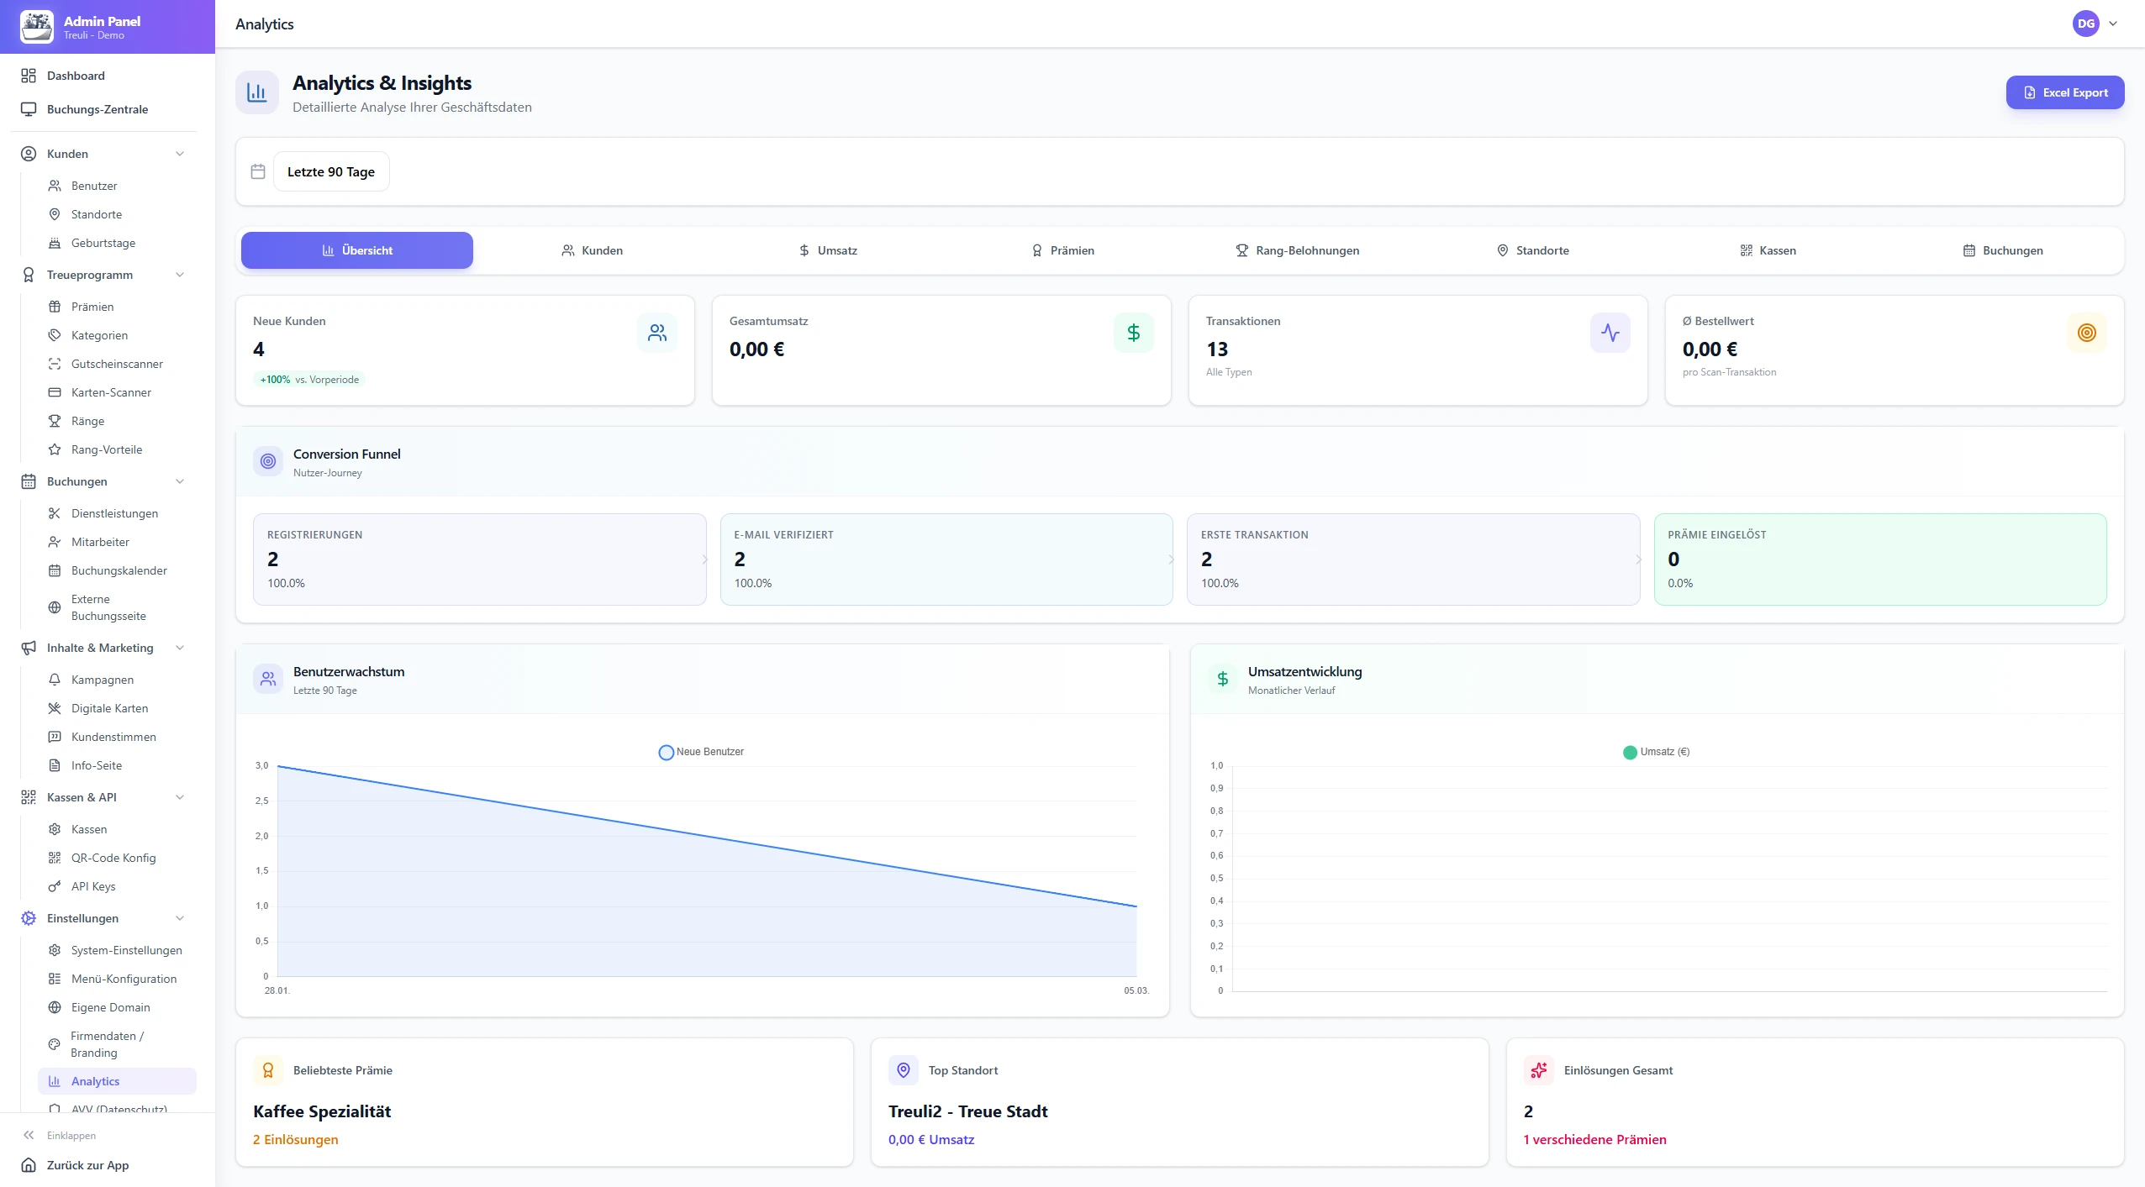Click the Excel Export button
The height and width of the screenshot is (1187, 2145).
point(2064,92)
